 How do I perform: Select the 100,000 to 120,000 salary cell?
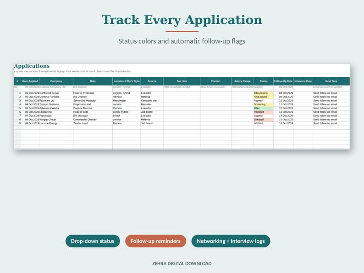point(243,87)
